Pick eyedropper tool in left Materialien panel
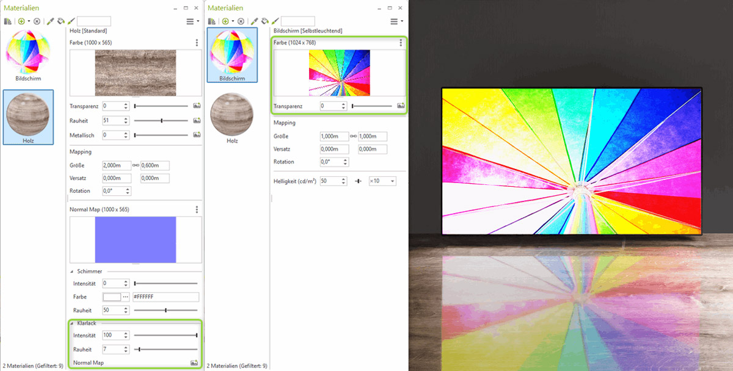This screenshot has height=371, width=733. (x=51, y=21)
